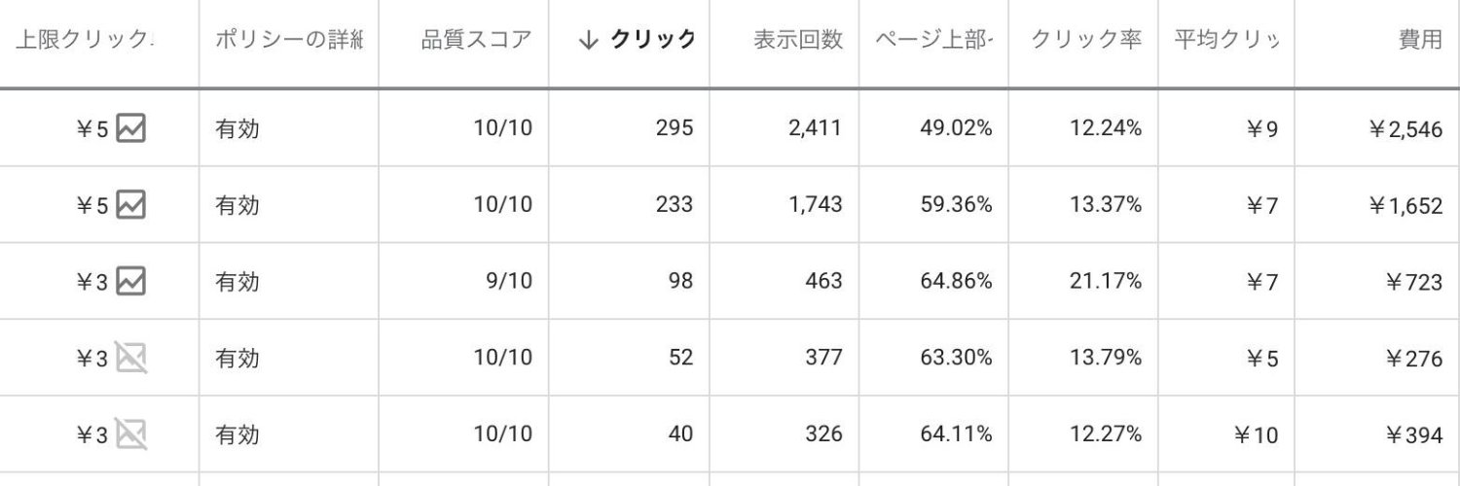Click bid simulator icon in 98-clicks row

130,282
